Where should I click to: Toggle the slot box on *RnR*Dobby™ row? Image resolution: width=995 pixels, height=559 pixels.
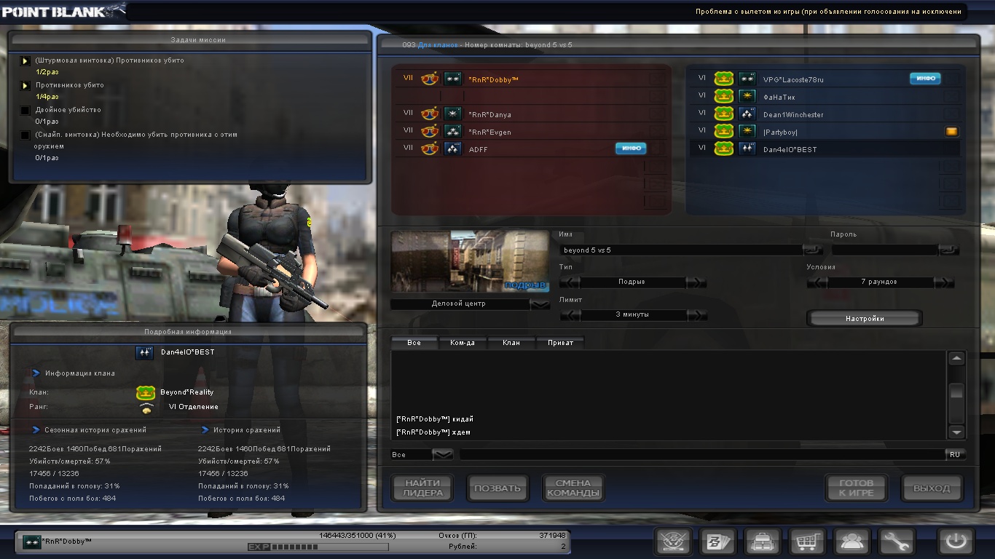pyautogui.click(x=657, y=79)
